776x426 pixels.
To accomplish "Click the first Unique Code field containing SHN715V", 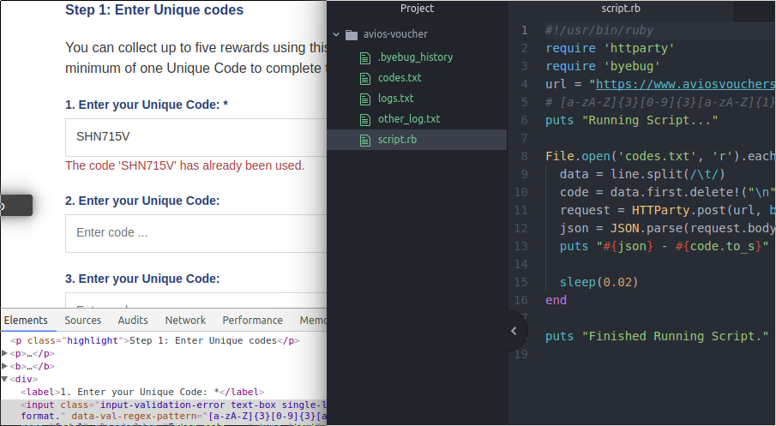I will 196,137.
